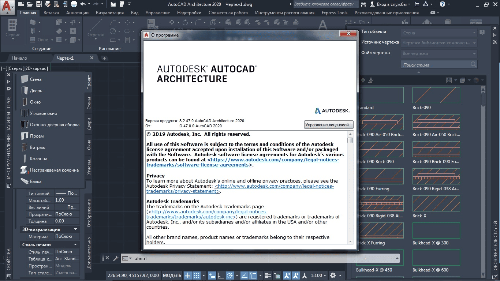Click the workspace settings gear in status bar
Screen dimensions: 500x281
(333, 275)
